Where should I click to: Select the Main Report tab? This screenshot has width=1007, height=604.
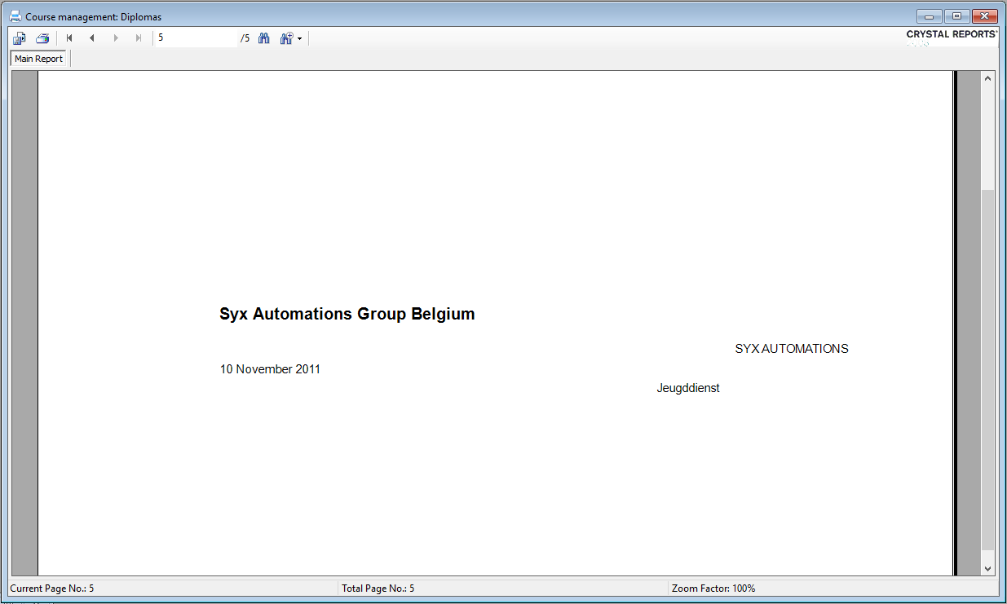[38, 59]
